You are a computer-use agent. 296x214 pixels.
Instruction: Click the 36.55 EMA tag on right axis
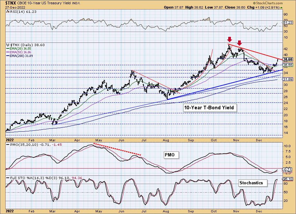coord(288,65)
